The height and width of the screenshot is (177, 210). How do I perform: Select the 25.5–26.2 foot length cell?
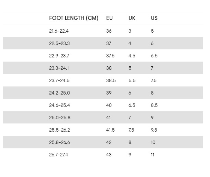59,130
